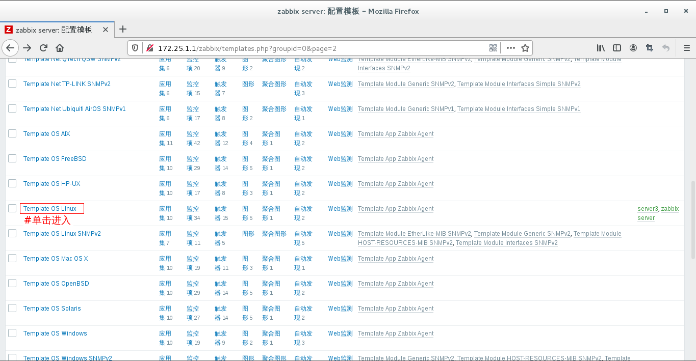This screenshot has width=696, height=361.
Task: Open page actions three-dot menu
Action: pos(511,48)
